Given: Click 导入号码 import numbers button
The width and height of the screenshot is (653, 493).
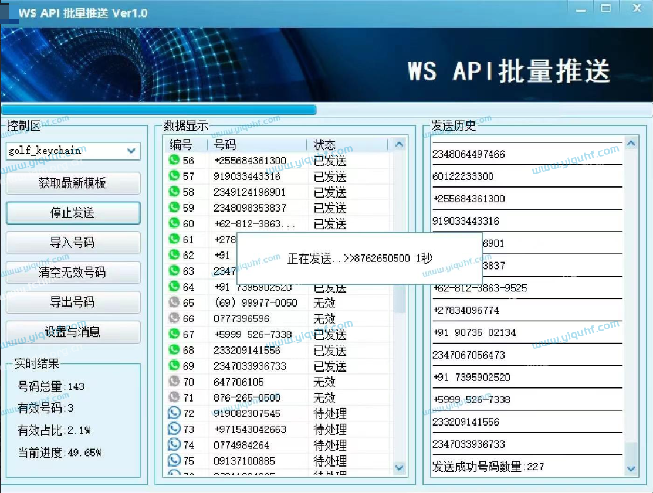Looking at the screenshot, I should pos(73,242).
